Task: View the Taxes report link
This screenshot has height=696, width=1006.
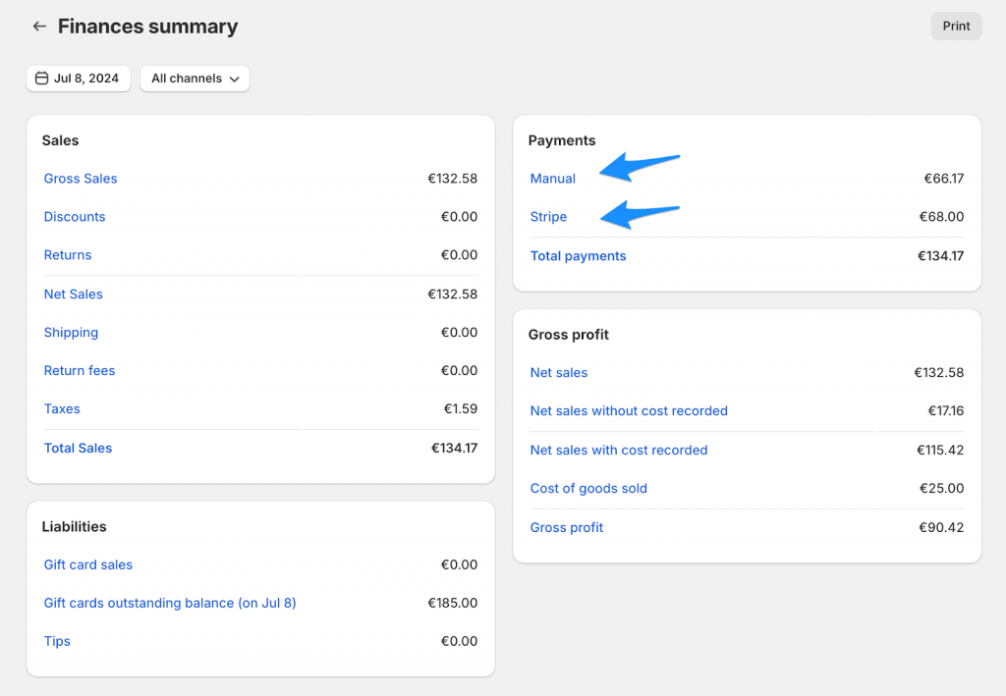Action: [x=62, y=409]
